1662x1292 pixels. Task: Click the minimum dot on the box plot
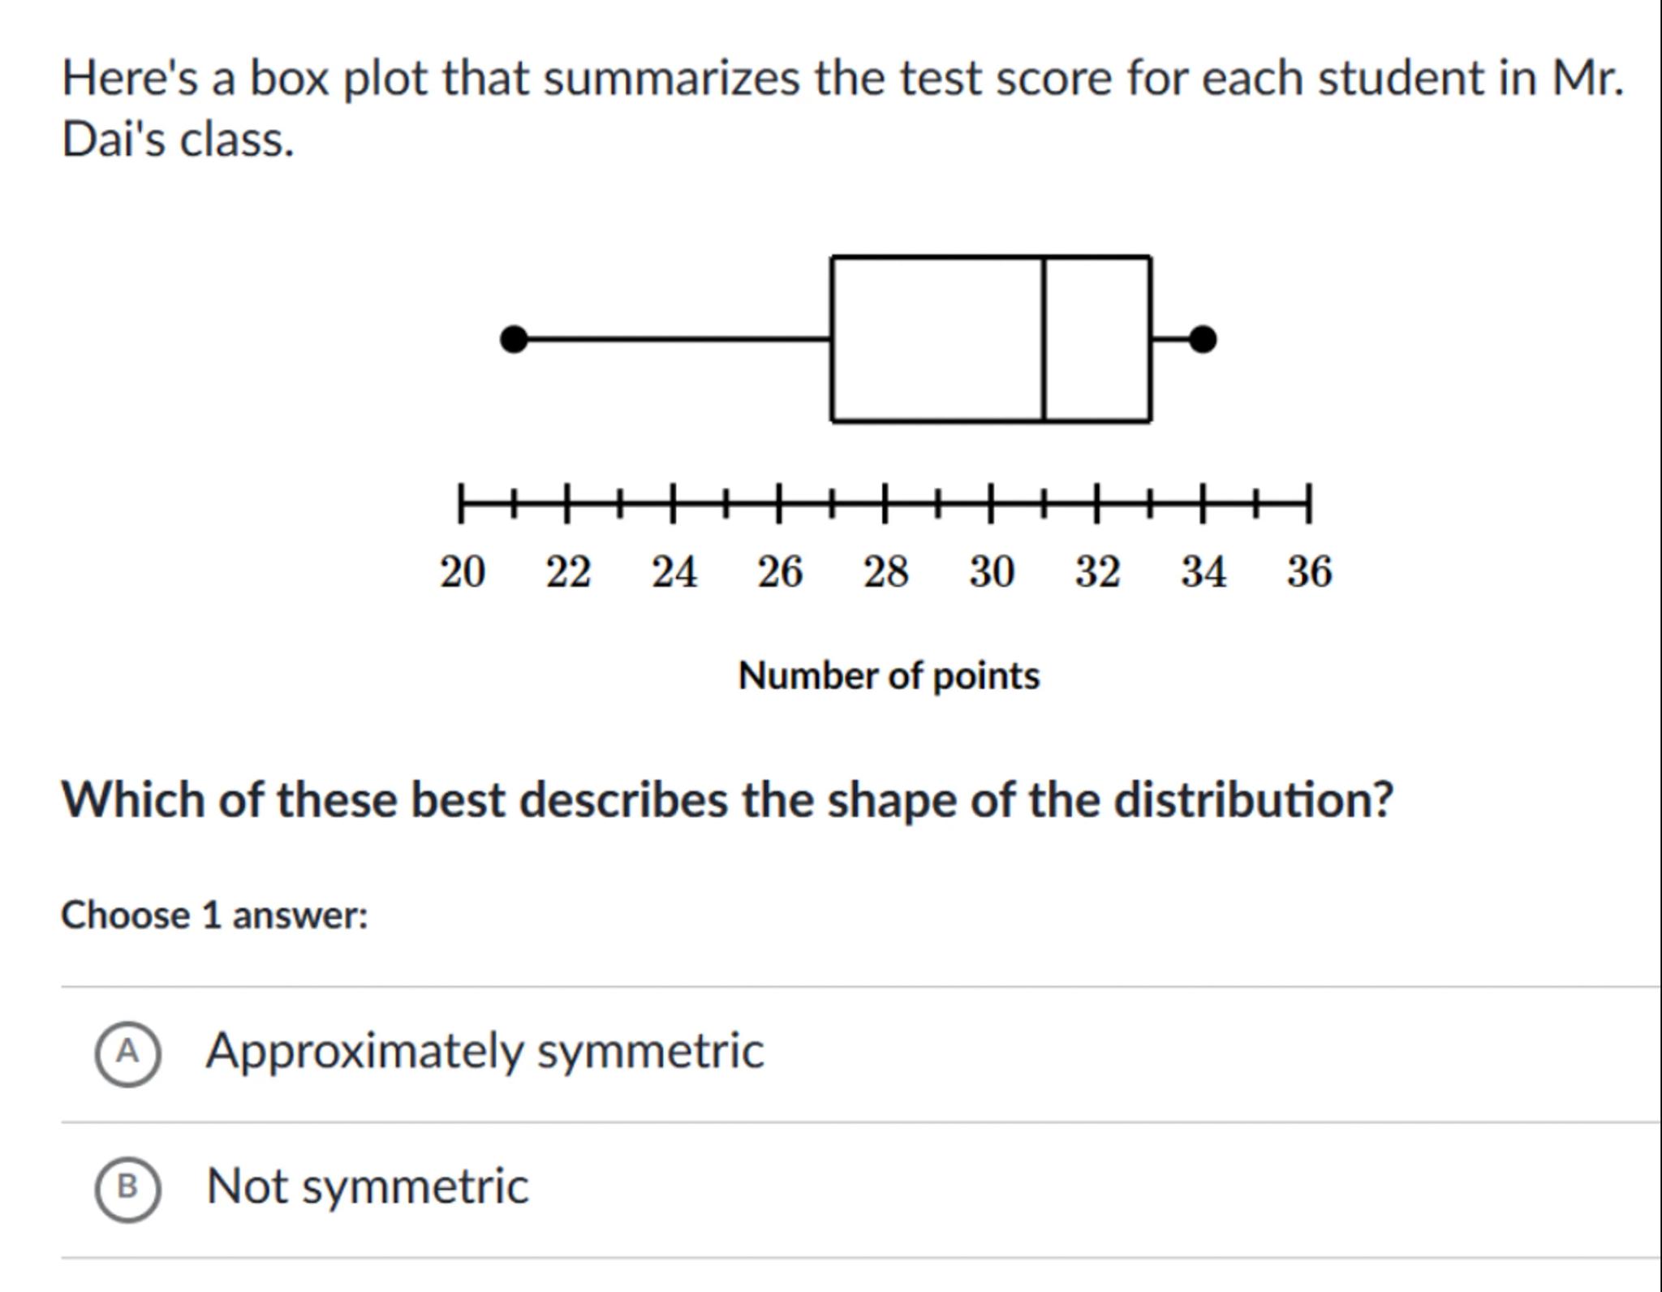[514, 339]
